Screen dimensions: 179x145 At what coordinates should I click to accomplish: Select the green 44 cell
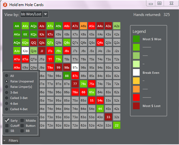[x=100, y=109]
